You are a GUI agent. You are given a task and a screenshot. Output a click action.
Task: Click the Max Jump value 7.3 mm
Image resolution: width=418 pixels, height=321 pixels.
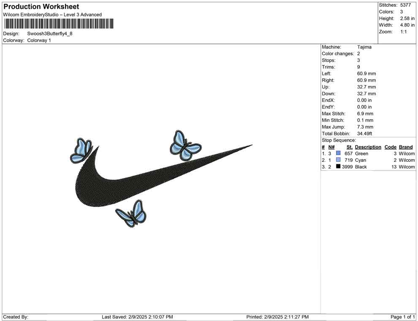tap(365, 127)
